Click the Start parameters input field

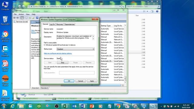(x=77, y=73)
